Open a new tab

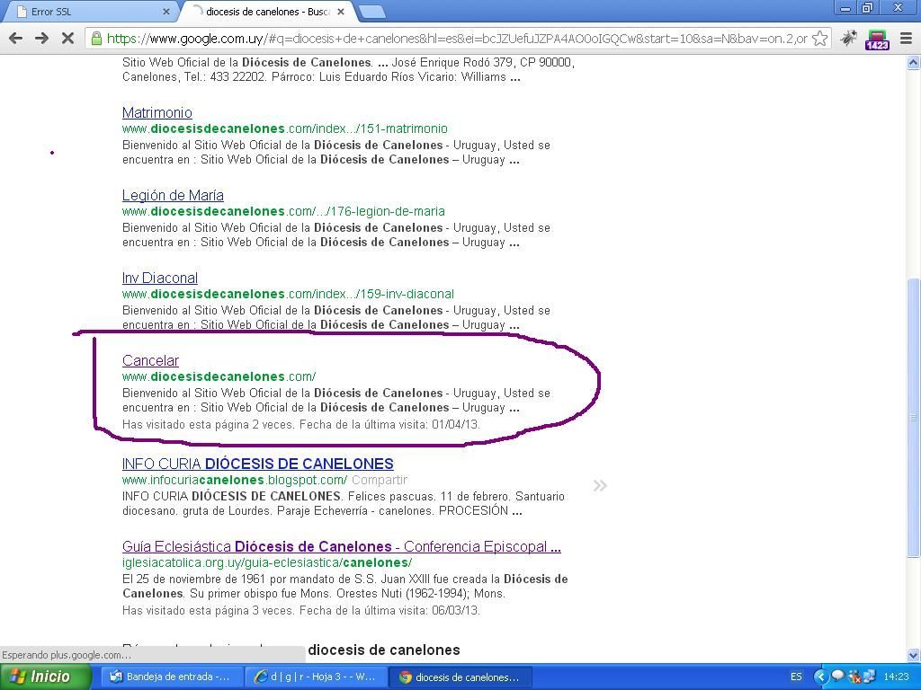(x=371, y=11)
